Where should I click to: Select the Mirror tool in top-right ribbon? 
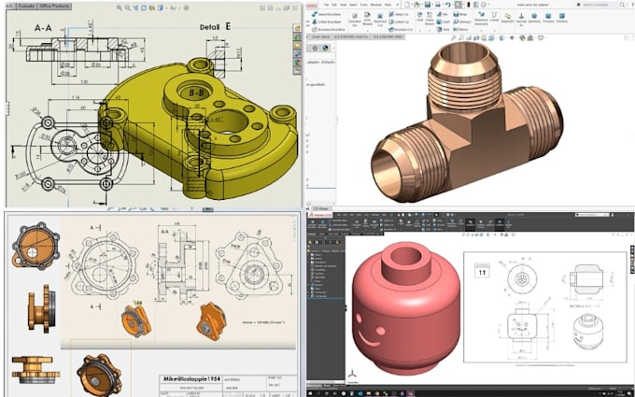coord(461,30)
